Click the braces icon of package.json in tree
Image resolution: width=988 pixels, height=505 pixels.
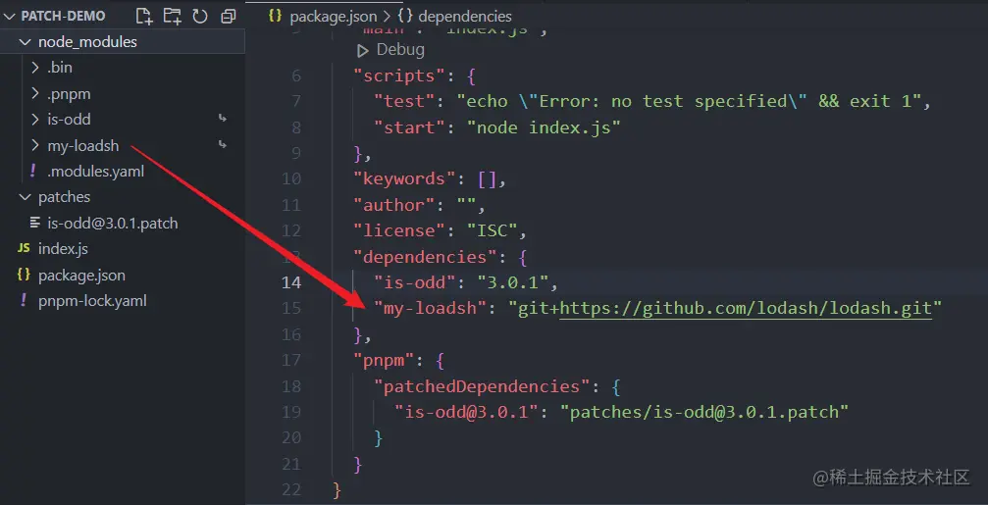(24, 275)
